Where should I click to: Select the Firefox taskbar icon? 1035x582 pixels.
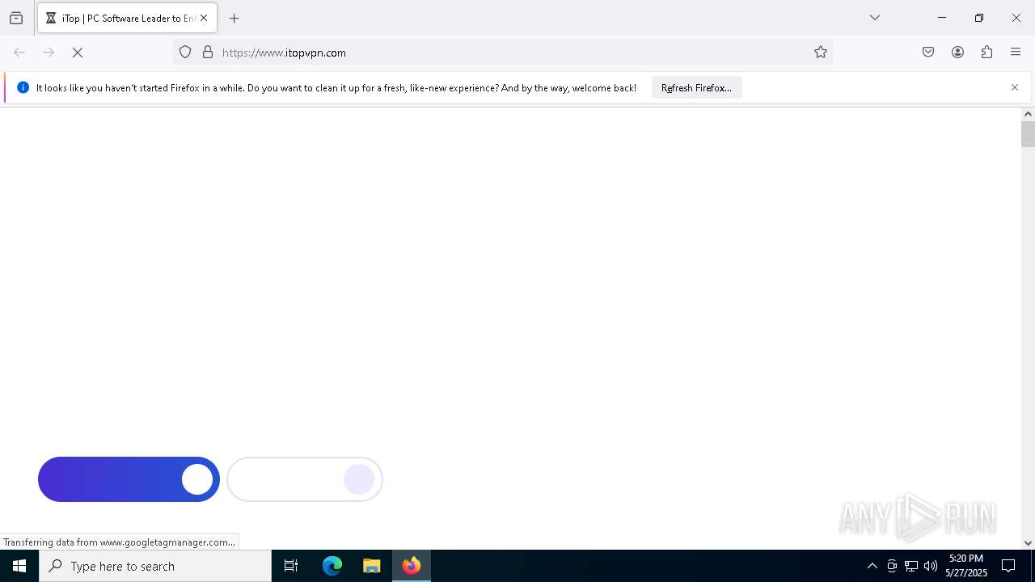point(412,566)
